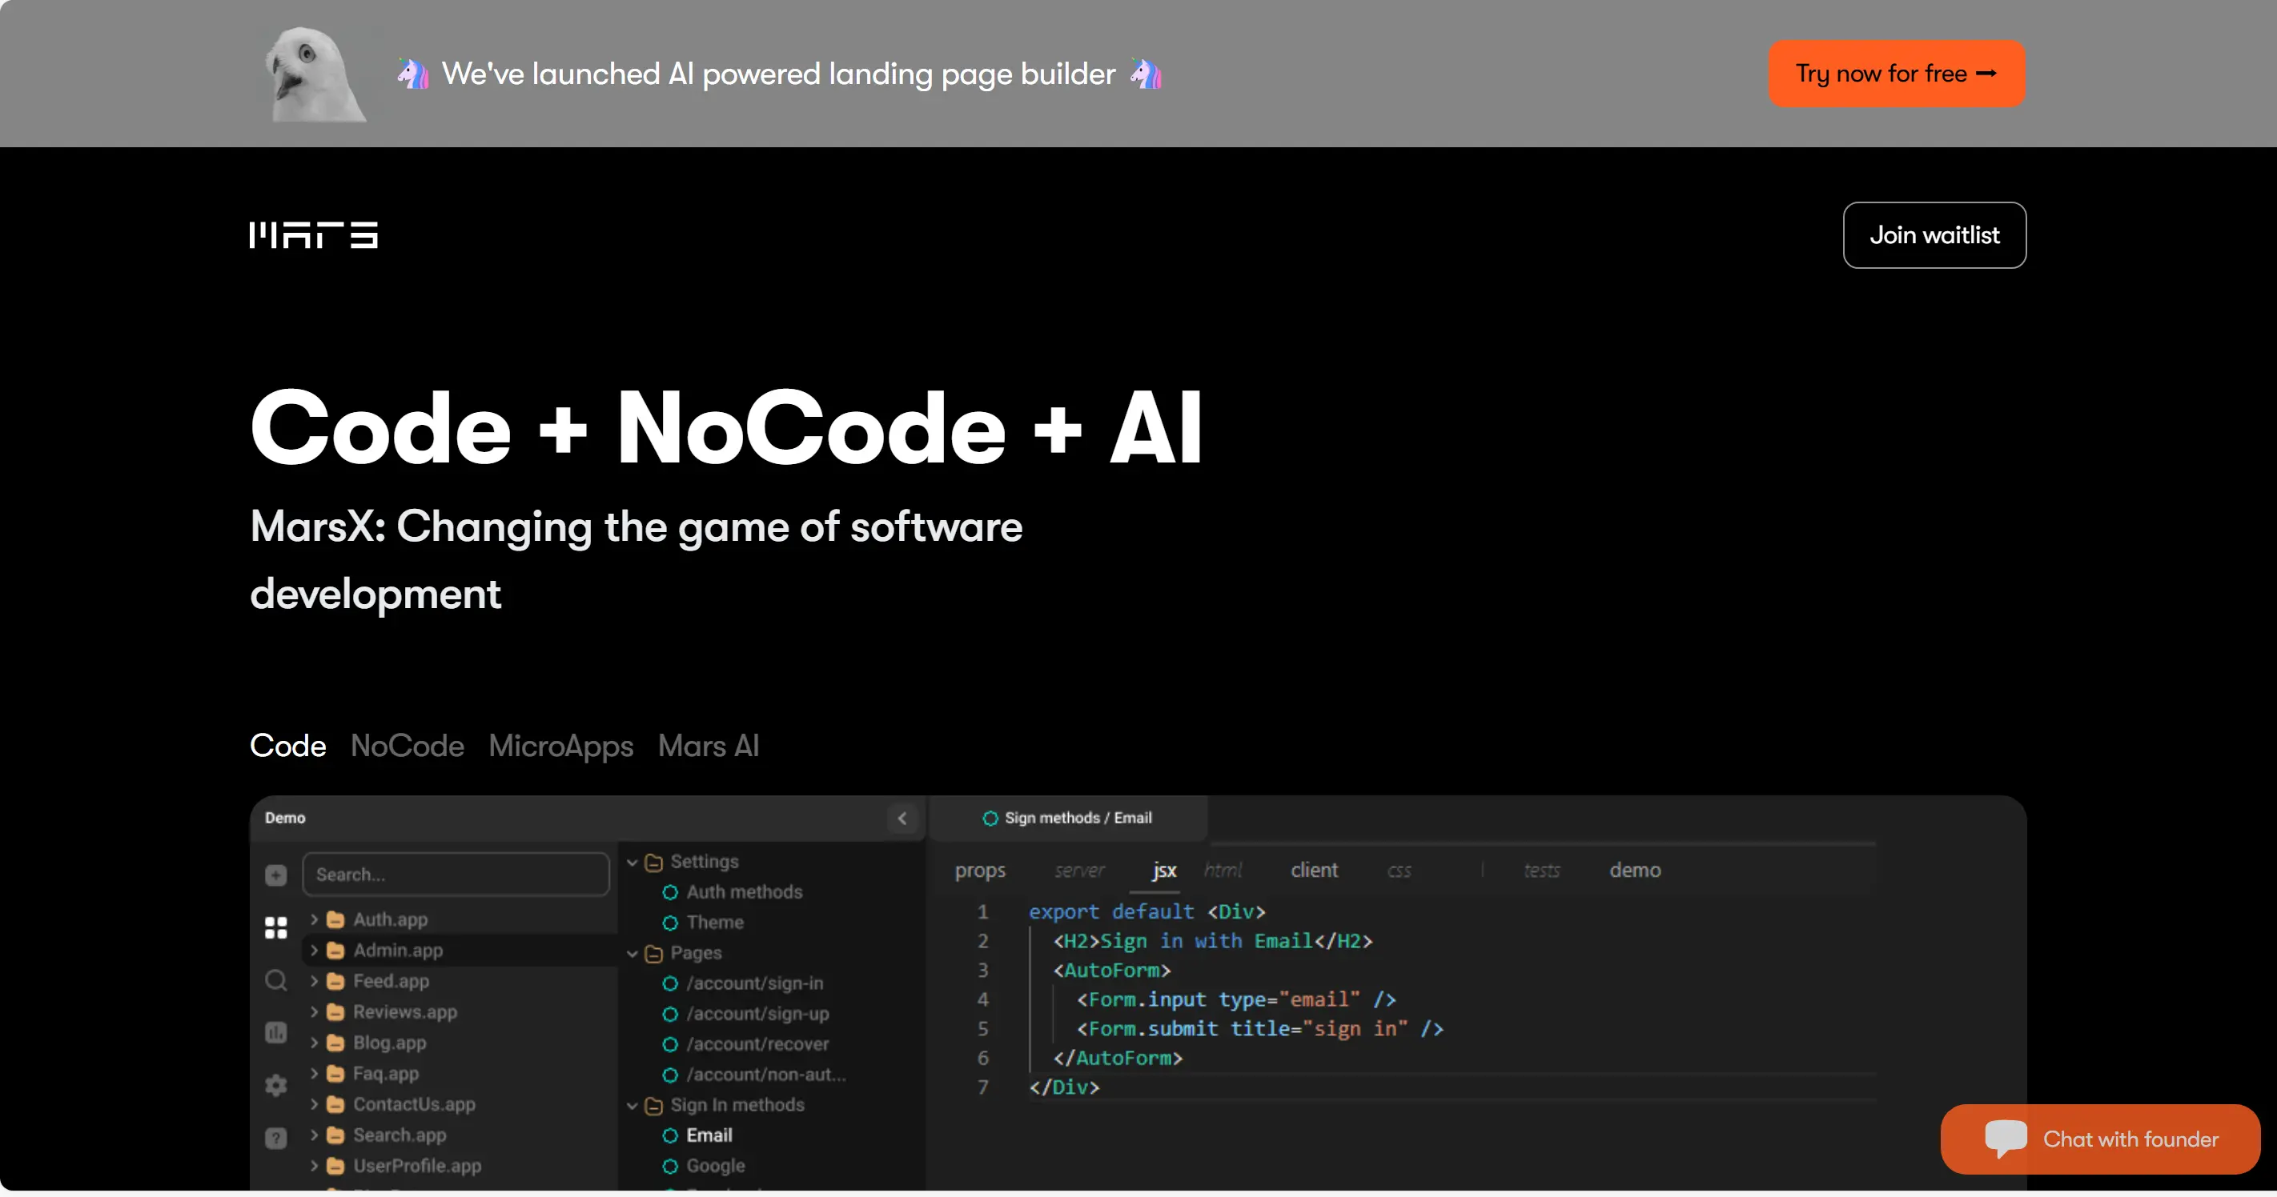Click Try now for free button
This screenshot has height=1197, width=2277.
click(1896, 74)
